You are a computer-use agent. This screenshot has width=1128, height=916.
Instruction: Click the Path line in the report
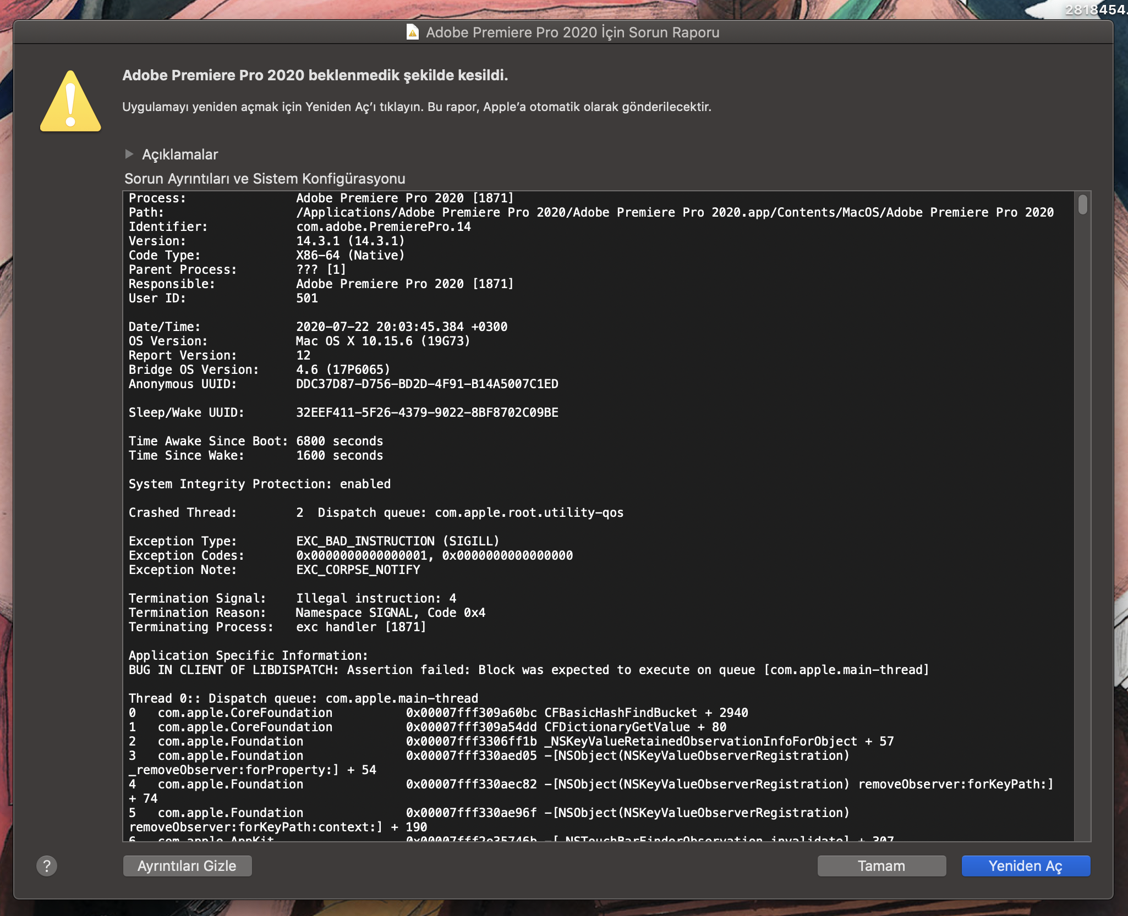coord(591,212)
